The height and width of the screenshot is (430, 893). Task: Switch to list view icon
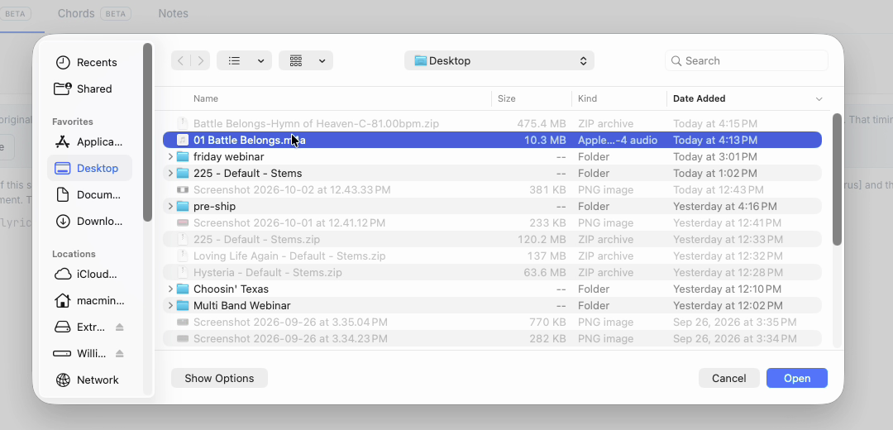(234, 61)
